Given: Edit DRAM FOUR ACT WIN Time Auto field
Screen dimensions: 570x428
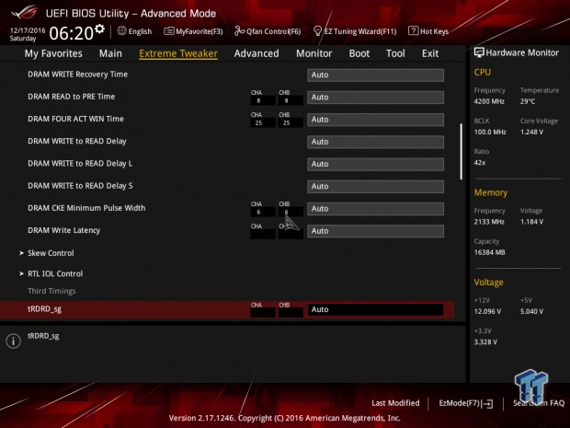Looking at the screenshot, I should (375, 120).
